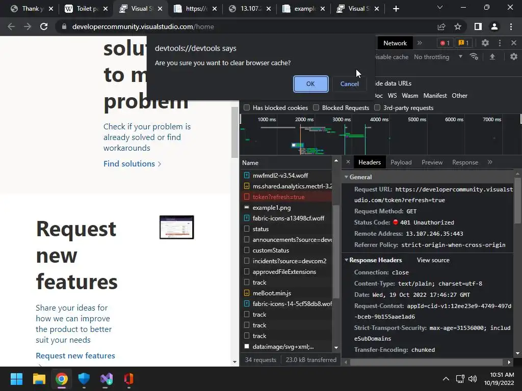
Task: Import HAR file upload icon
Action: click(492, 57)
